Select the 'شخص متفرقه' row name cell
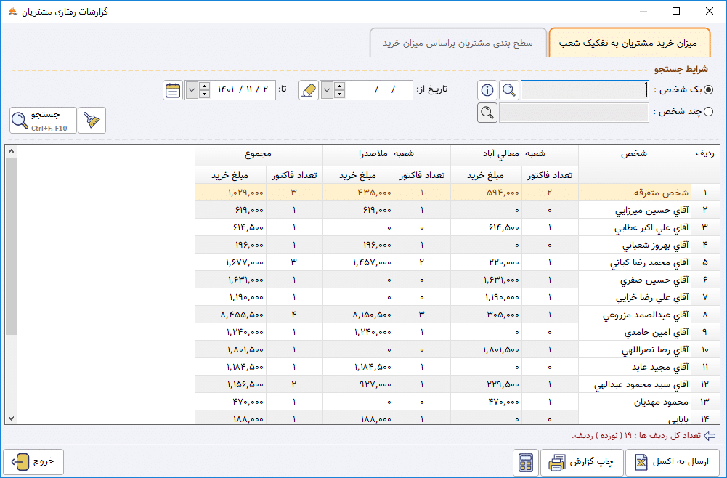Viewport: 727px width, 478px height. click(x=635, y=193)
